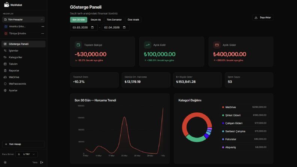Image resolution: width=297 pixels, height=167 pixels.
Task: Click the start date field 03.03.2026
Action: tap(84, 27)
